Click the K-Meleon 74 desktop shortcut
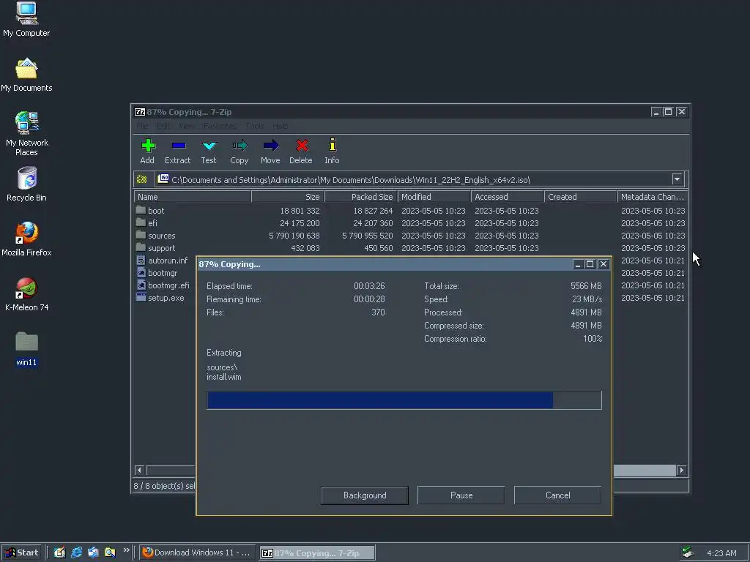 [x=26, y=294]
